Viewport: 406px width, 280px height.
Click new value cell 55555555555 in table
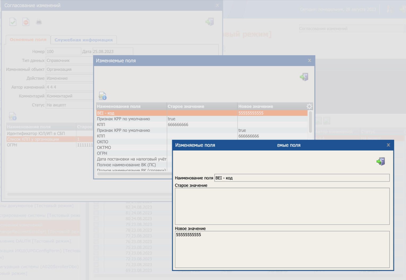273,113
